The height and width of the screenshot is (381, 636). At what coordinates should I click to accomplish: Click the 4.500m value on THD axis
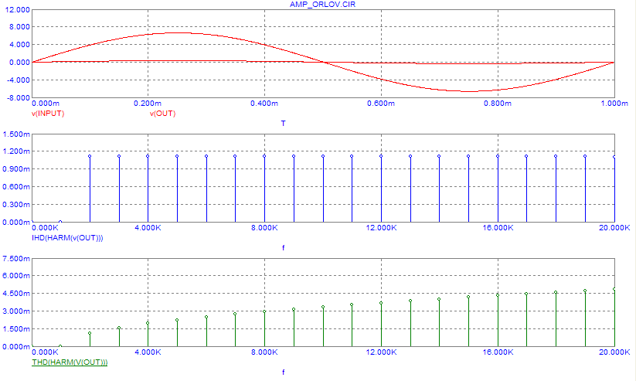[16, 294]
